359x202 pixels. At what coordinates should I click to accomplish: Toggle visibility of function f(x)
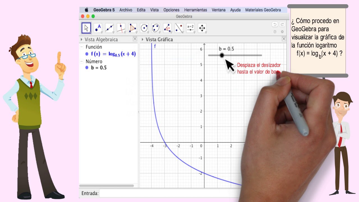point(87,54)
